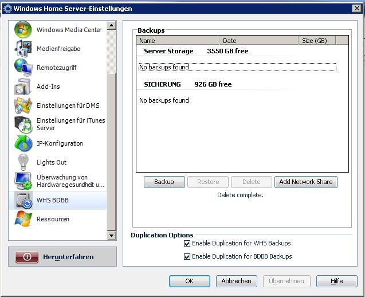Click the Windows Media Center icon
Image resolution: width=365 pixels, height=297 pixels.
23,30
